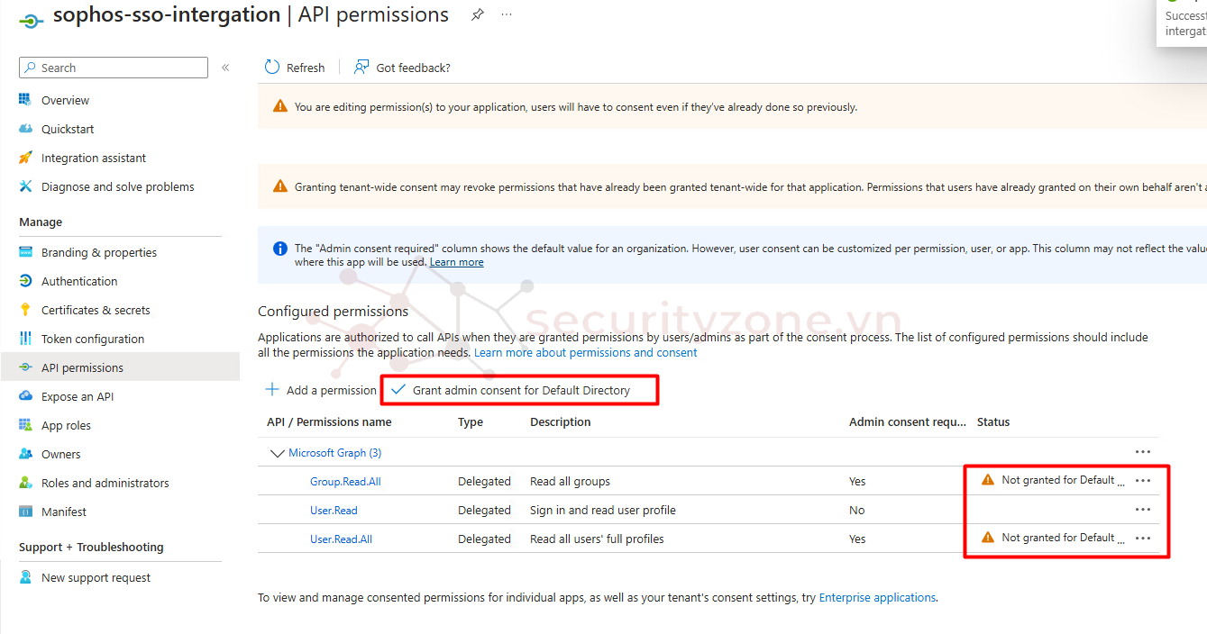
Task: Select API permissions in the sidebar
Action: (120, 367)
